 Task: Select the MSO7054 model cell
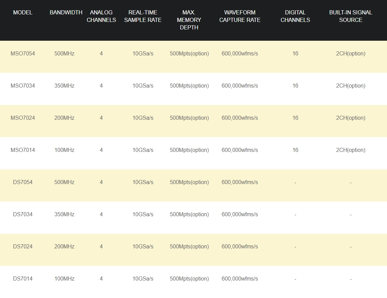coord(23,53)
